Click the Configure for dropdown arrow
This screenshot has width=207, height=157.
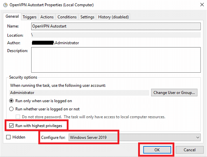click(198, 138)
